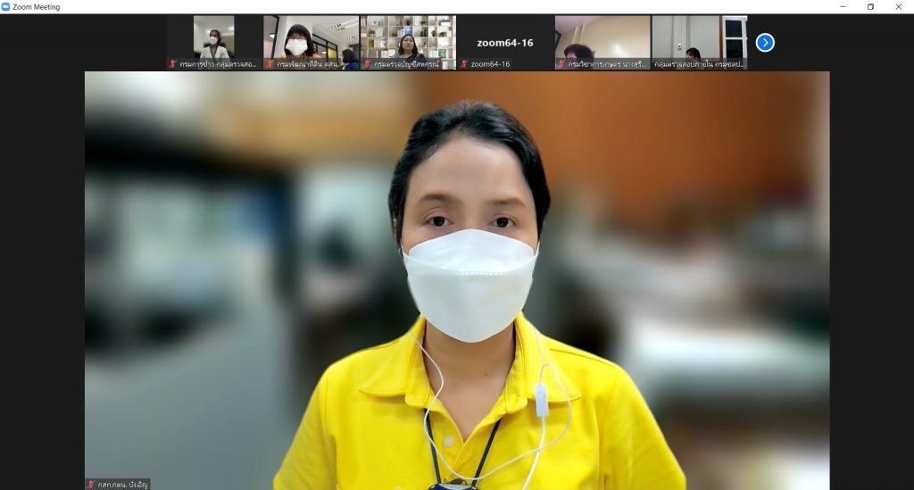Click muted mic icon on กรมพัฒนาที่ดิน thumbnail
The height and width of the screenshot is (490, 914).
270,64
